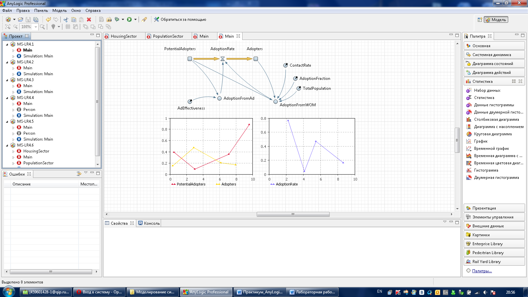
Task: Collapse the MS-LR4.4 project node
Action: point(7,98)
